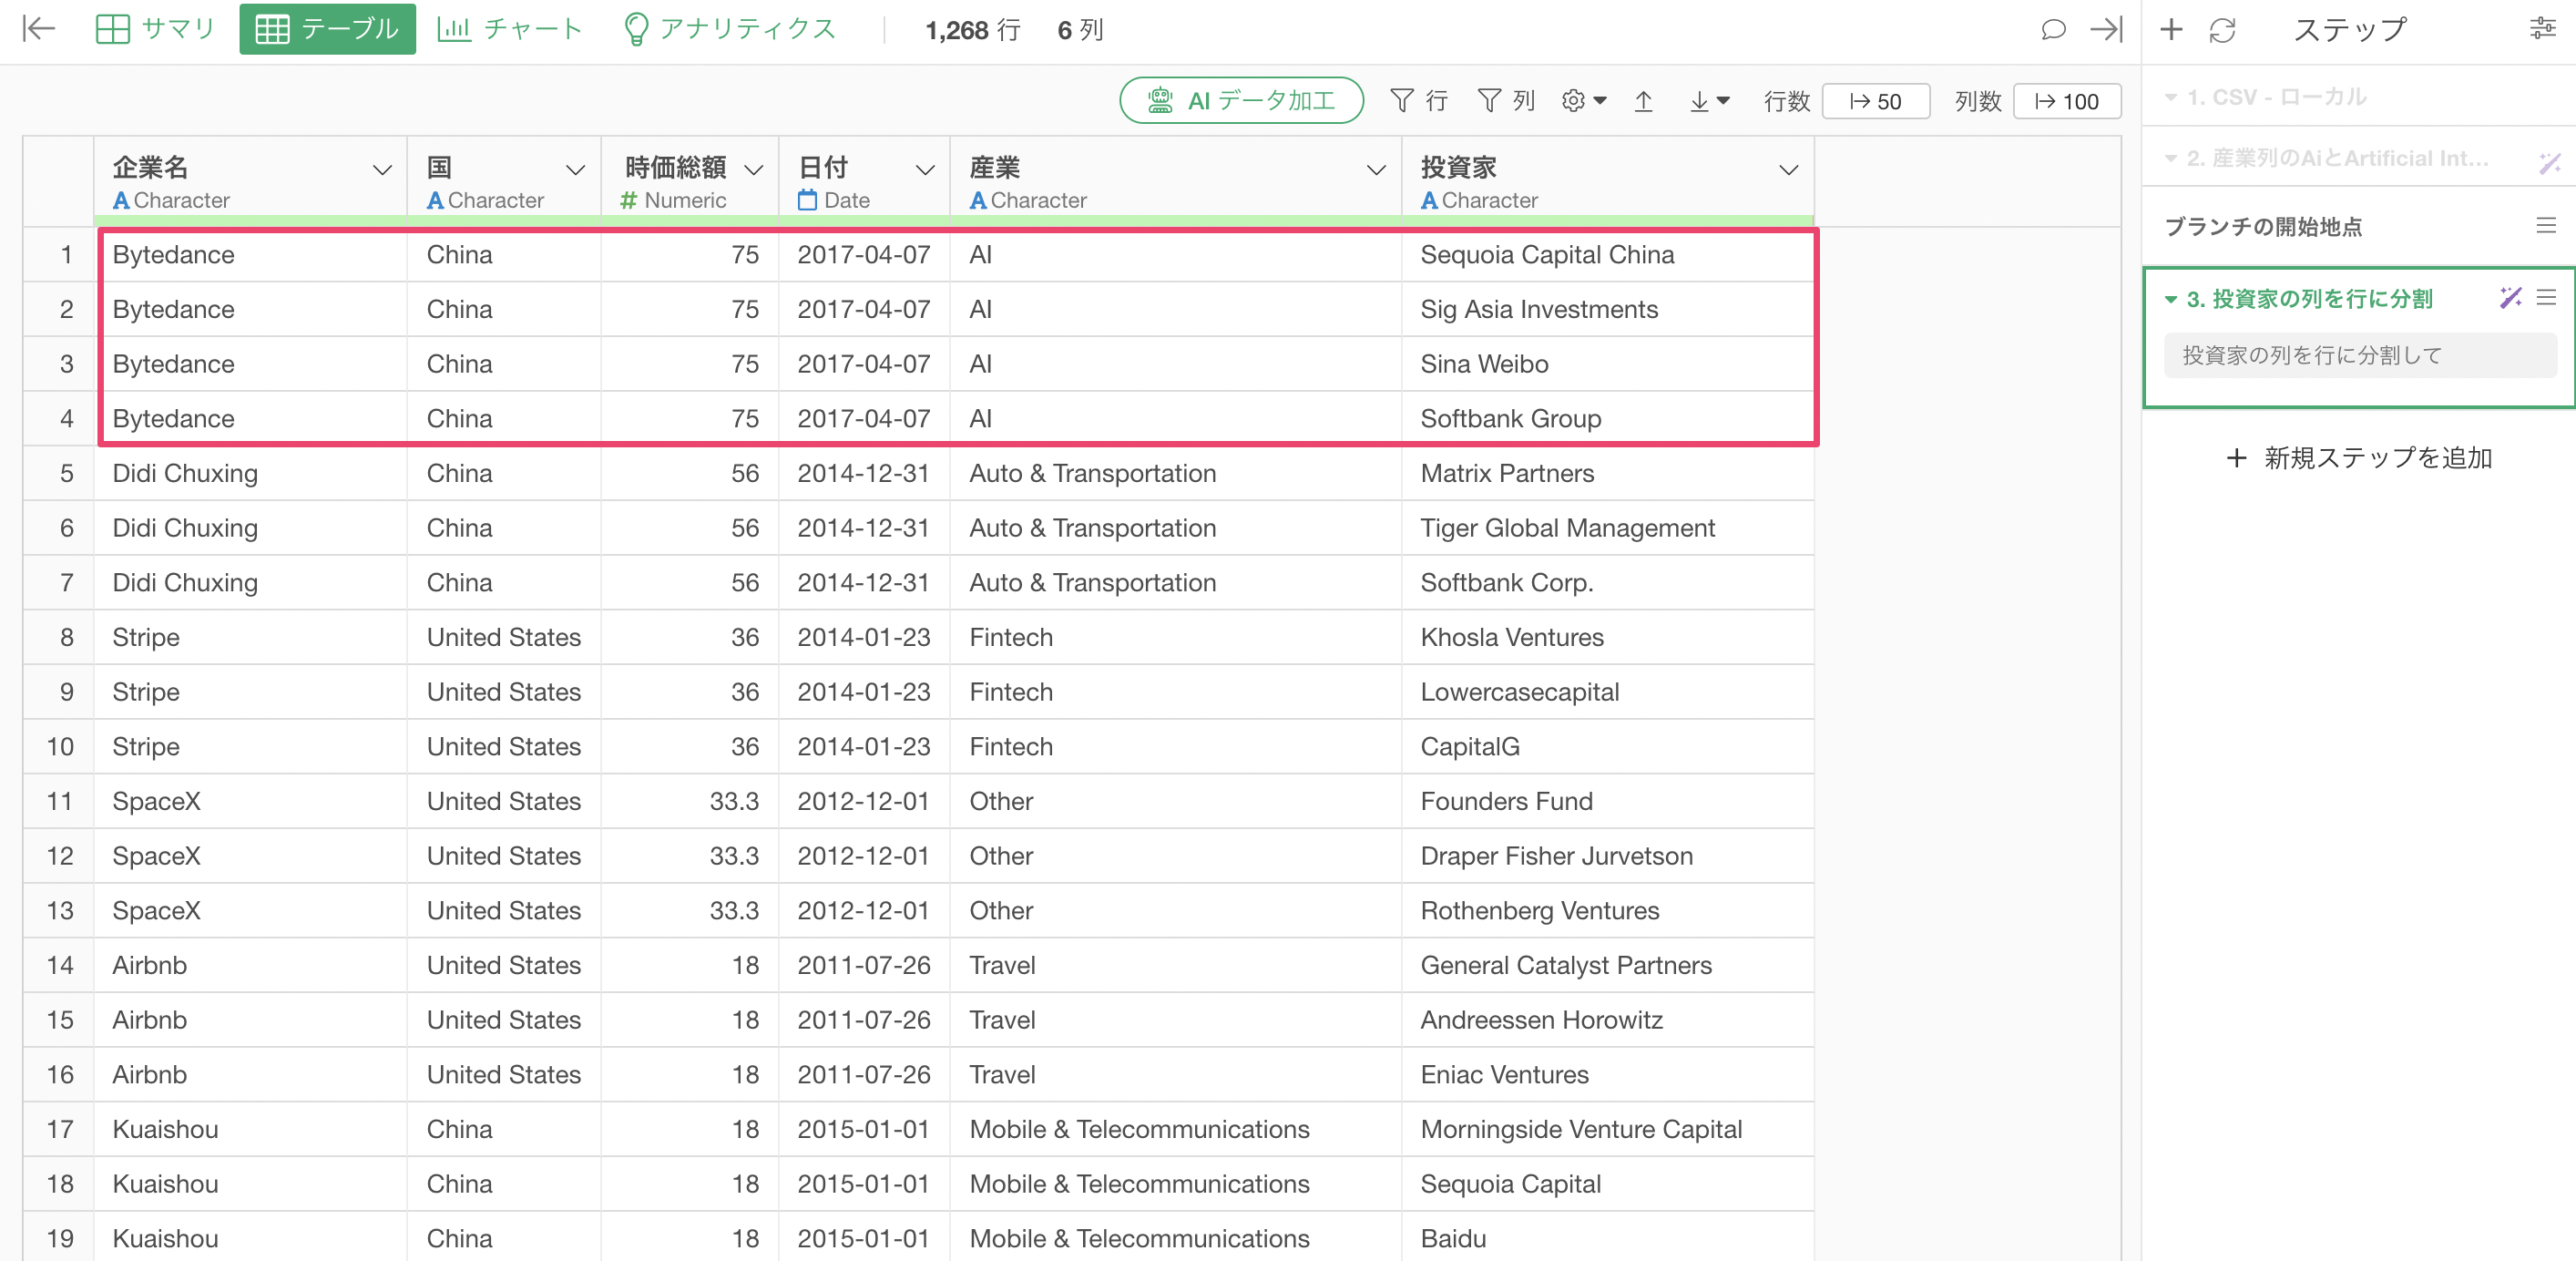This screenshot has width=2576, height=1261.
Task: Open the step panel settings sliders icon
Action: tap(2542, 29)
